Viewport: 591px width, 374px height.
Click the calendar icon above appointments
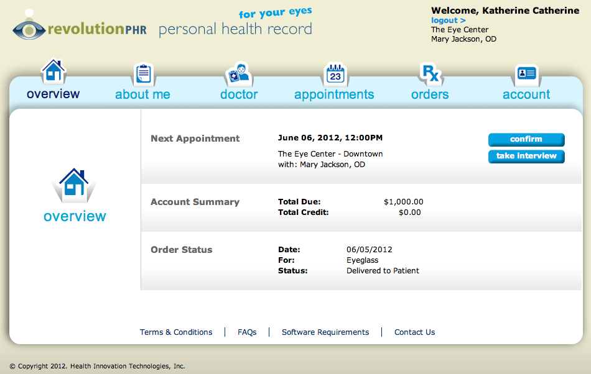pyautogui.click(x=335, y=75)
